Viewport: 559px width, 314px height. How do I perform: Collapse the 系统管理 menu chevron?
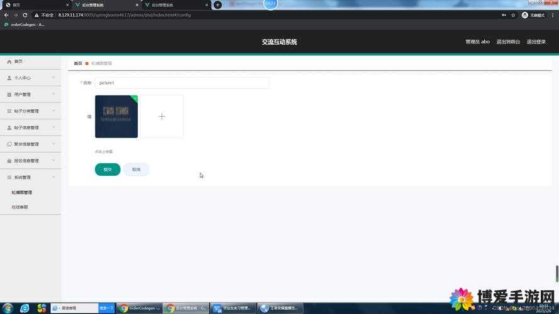click(53, 177)
